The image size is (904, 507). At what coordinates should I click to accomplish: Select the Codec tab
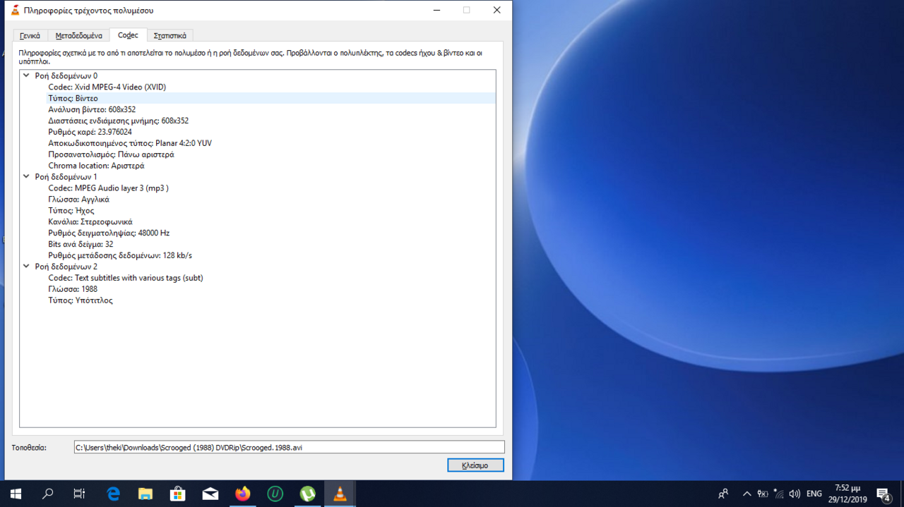[128, 35]
